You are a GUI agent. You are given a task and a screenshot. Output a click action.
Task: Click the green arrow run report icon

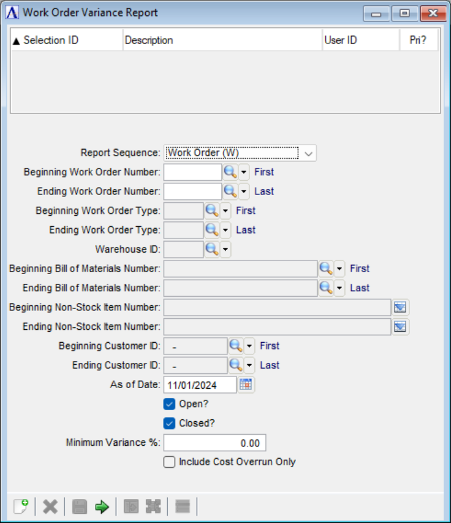click(x=102, y=506)
